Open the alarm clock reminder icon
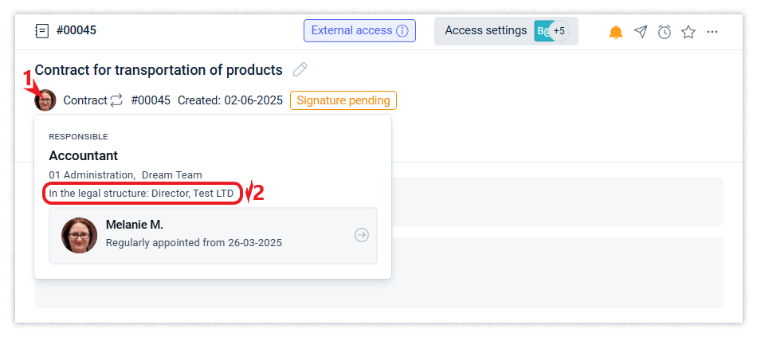757x337 pixels. [665, 32]
